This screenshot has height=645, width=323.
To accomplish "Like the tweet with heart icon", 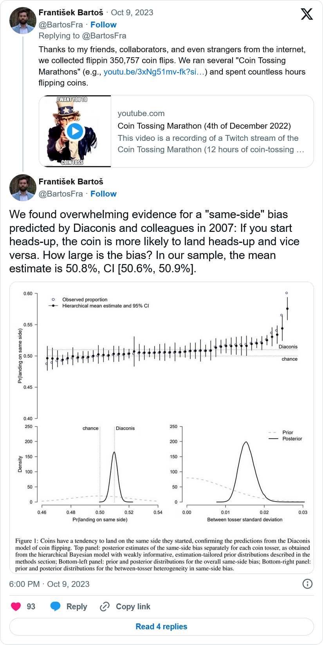I will point(16,607).
